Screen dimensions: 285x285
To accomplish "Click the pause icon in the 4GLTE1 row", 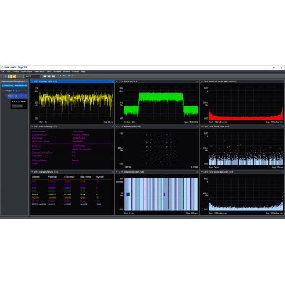I will [21, 96].
